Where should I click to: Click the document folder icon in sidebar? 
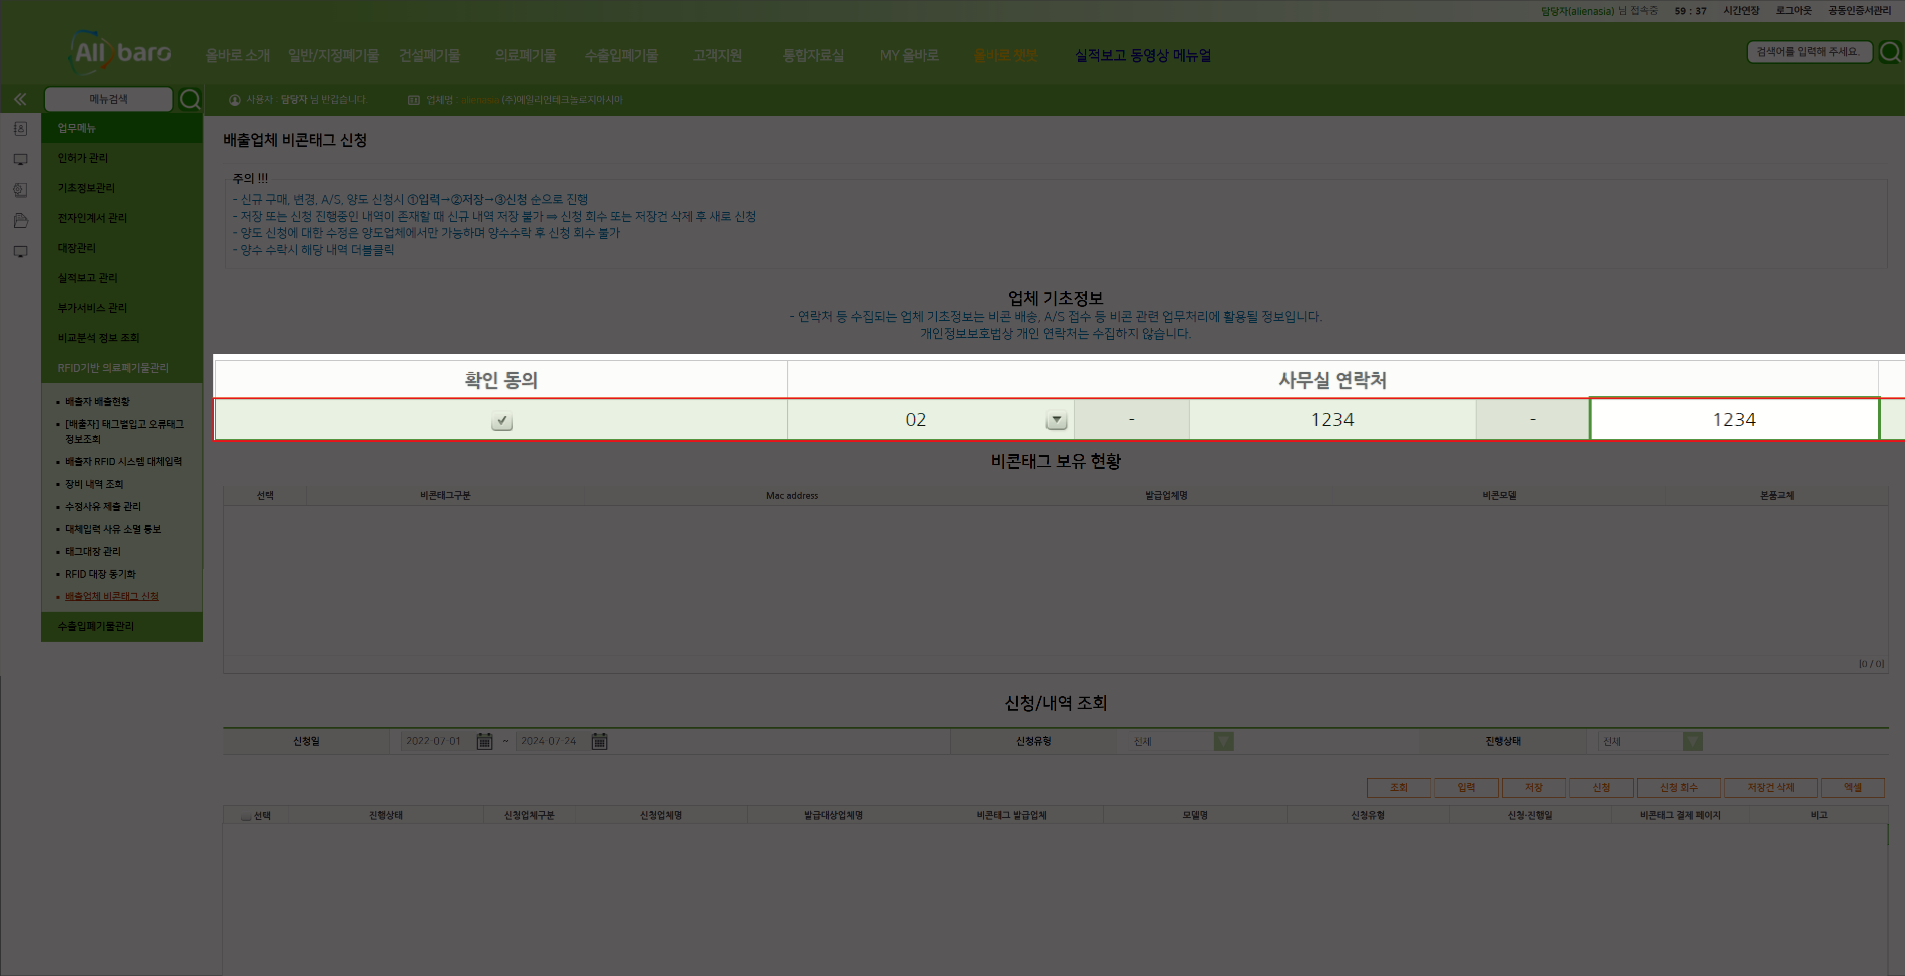click(20, 220)
